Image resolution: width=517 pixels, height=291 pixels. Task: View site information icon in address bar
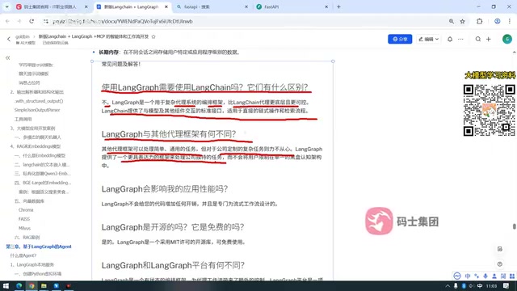46,21
